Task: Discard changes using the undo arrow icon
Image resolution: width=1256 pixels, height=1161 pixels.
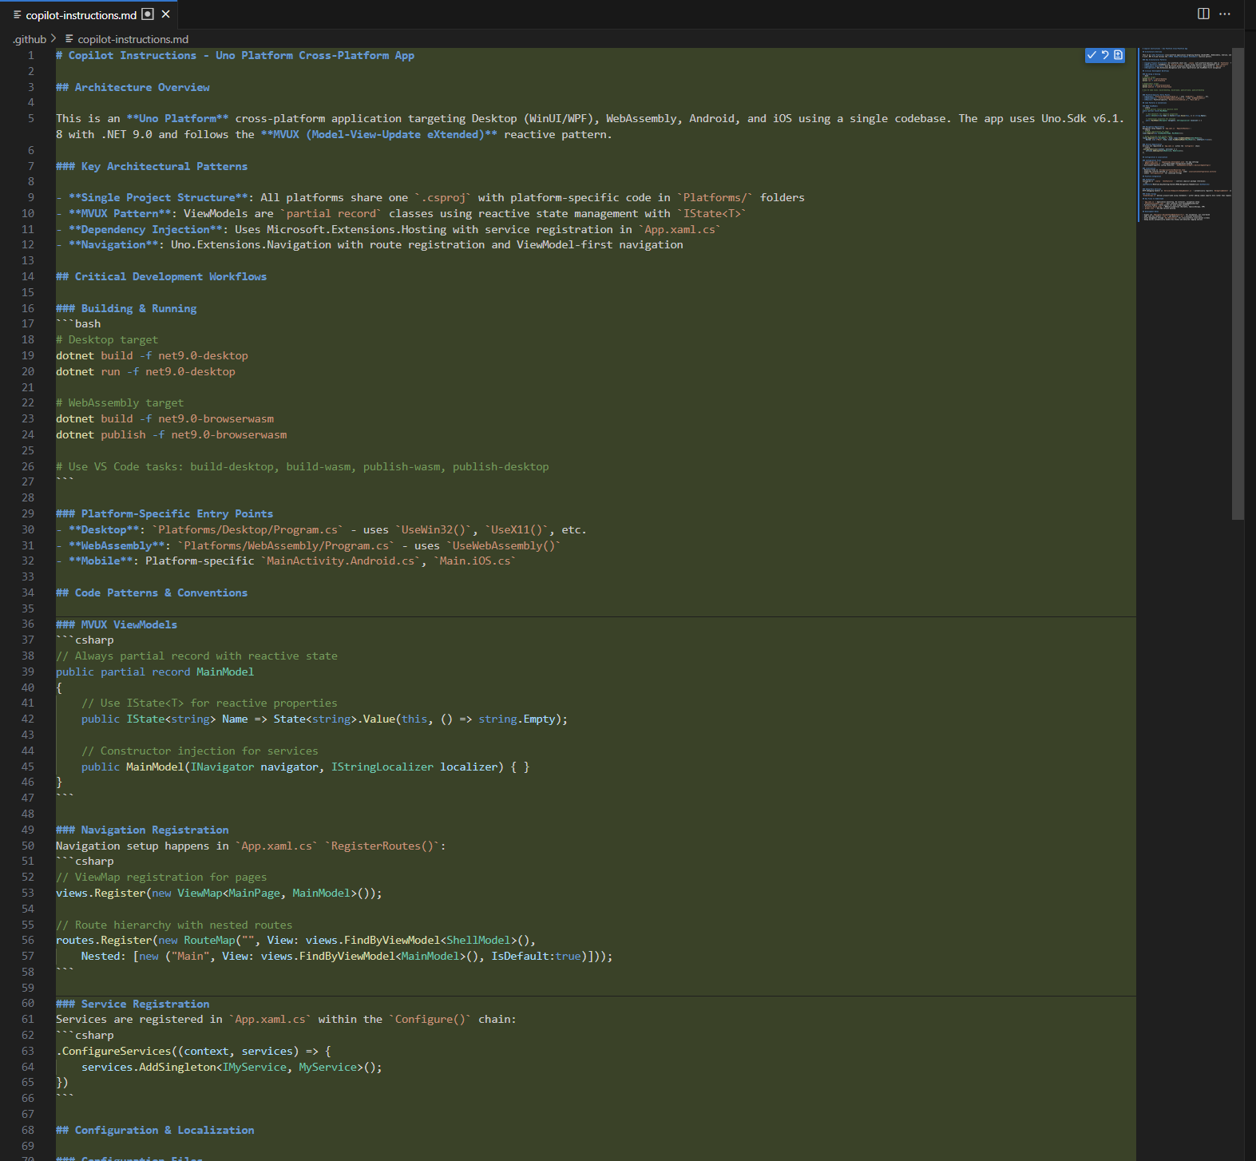Action: pos(1105,55)
